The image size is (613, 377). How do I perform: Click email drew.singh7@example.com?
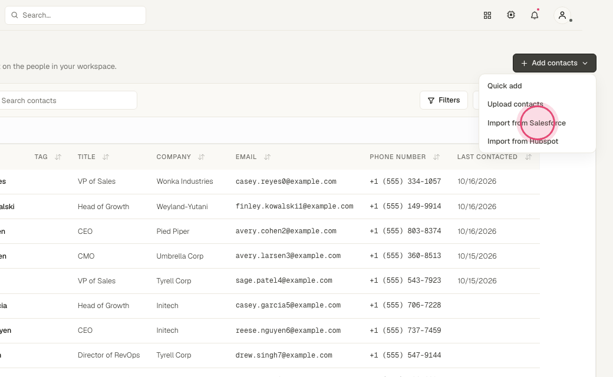(284, 355)
